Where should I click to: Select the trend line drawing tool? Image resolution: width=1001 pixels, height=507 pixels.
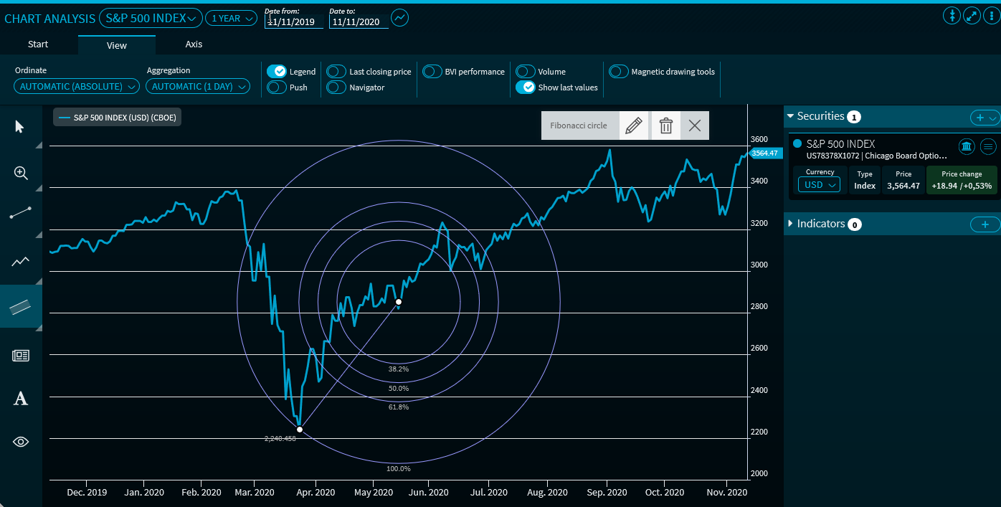click(x=21, y=213)
